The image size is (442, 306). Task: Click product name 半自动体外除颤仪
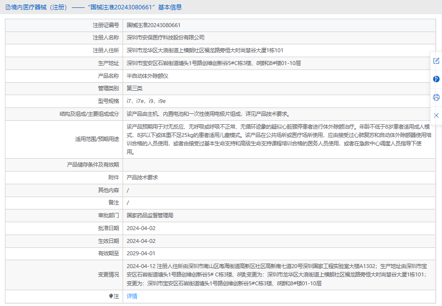[148, 76]
